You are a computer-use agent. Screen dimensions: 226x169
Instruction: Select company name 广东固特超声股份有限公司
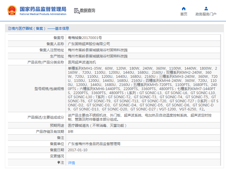(x=89, y=44)
